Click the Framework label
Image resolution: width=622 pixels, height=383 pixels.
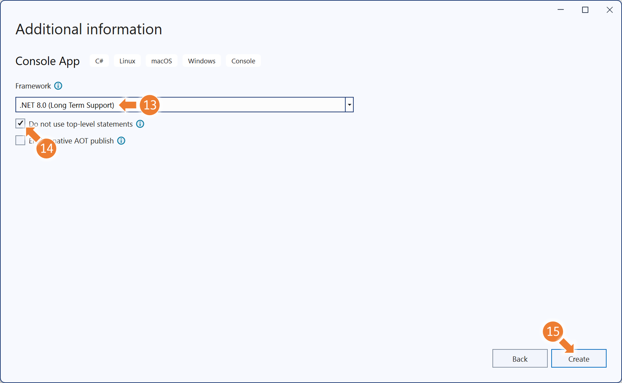pyautogui.click(x=33, y=86)
